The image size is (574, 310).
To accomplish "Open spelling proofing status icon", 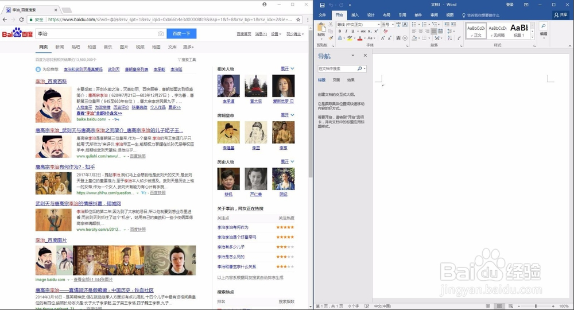I will click(x=367, y=306).
